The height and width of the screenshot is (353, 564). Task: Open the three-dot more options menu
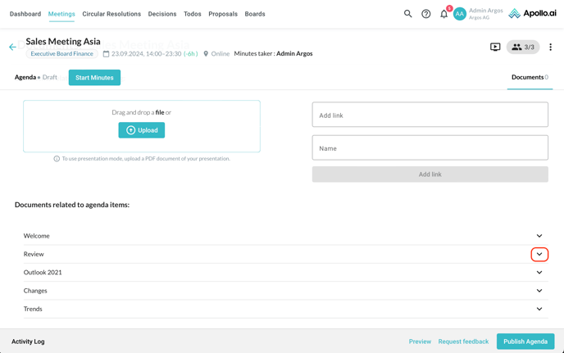point(550,48)
